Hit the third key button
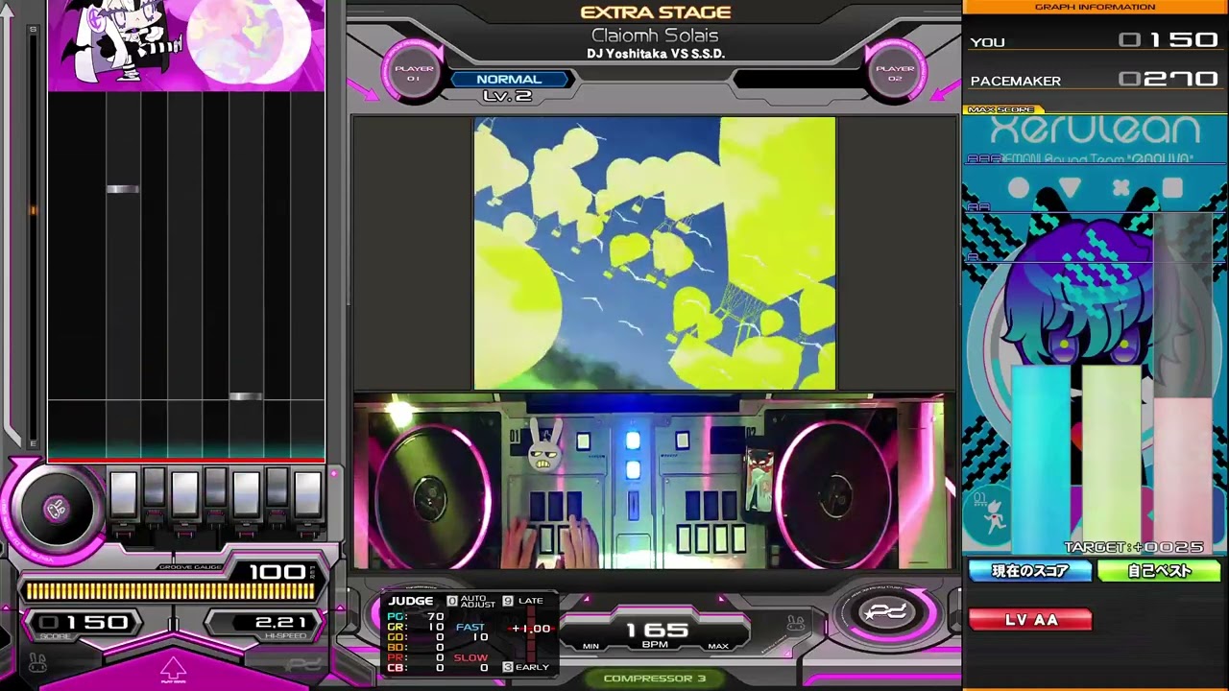Image resolution: width=1229 pixels, height=691 pixels. click(184, 493)
